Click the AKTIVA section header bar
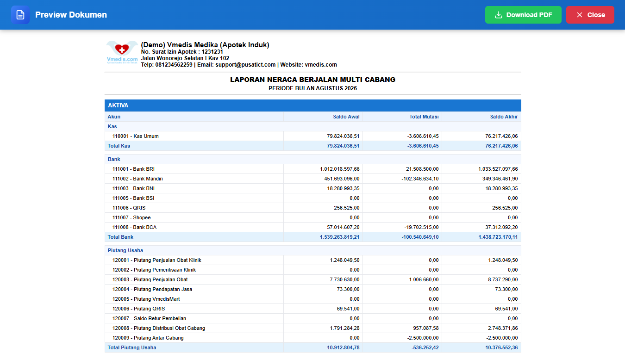Image resolution: width=625 pixels, height=353 pixels. tap(313, 105)
